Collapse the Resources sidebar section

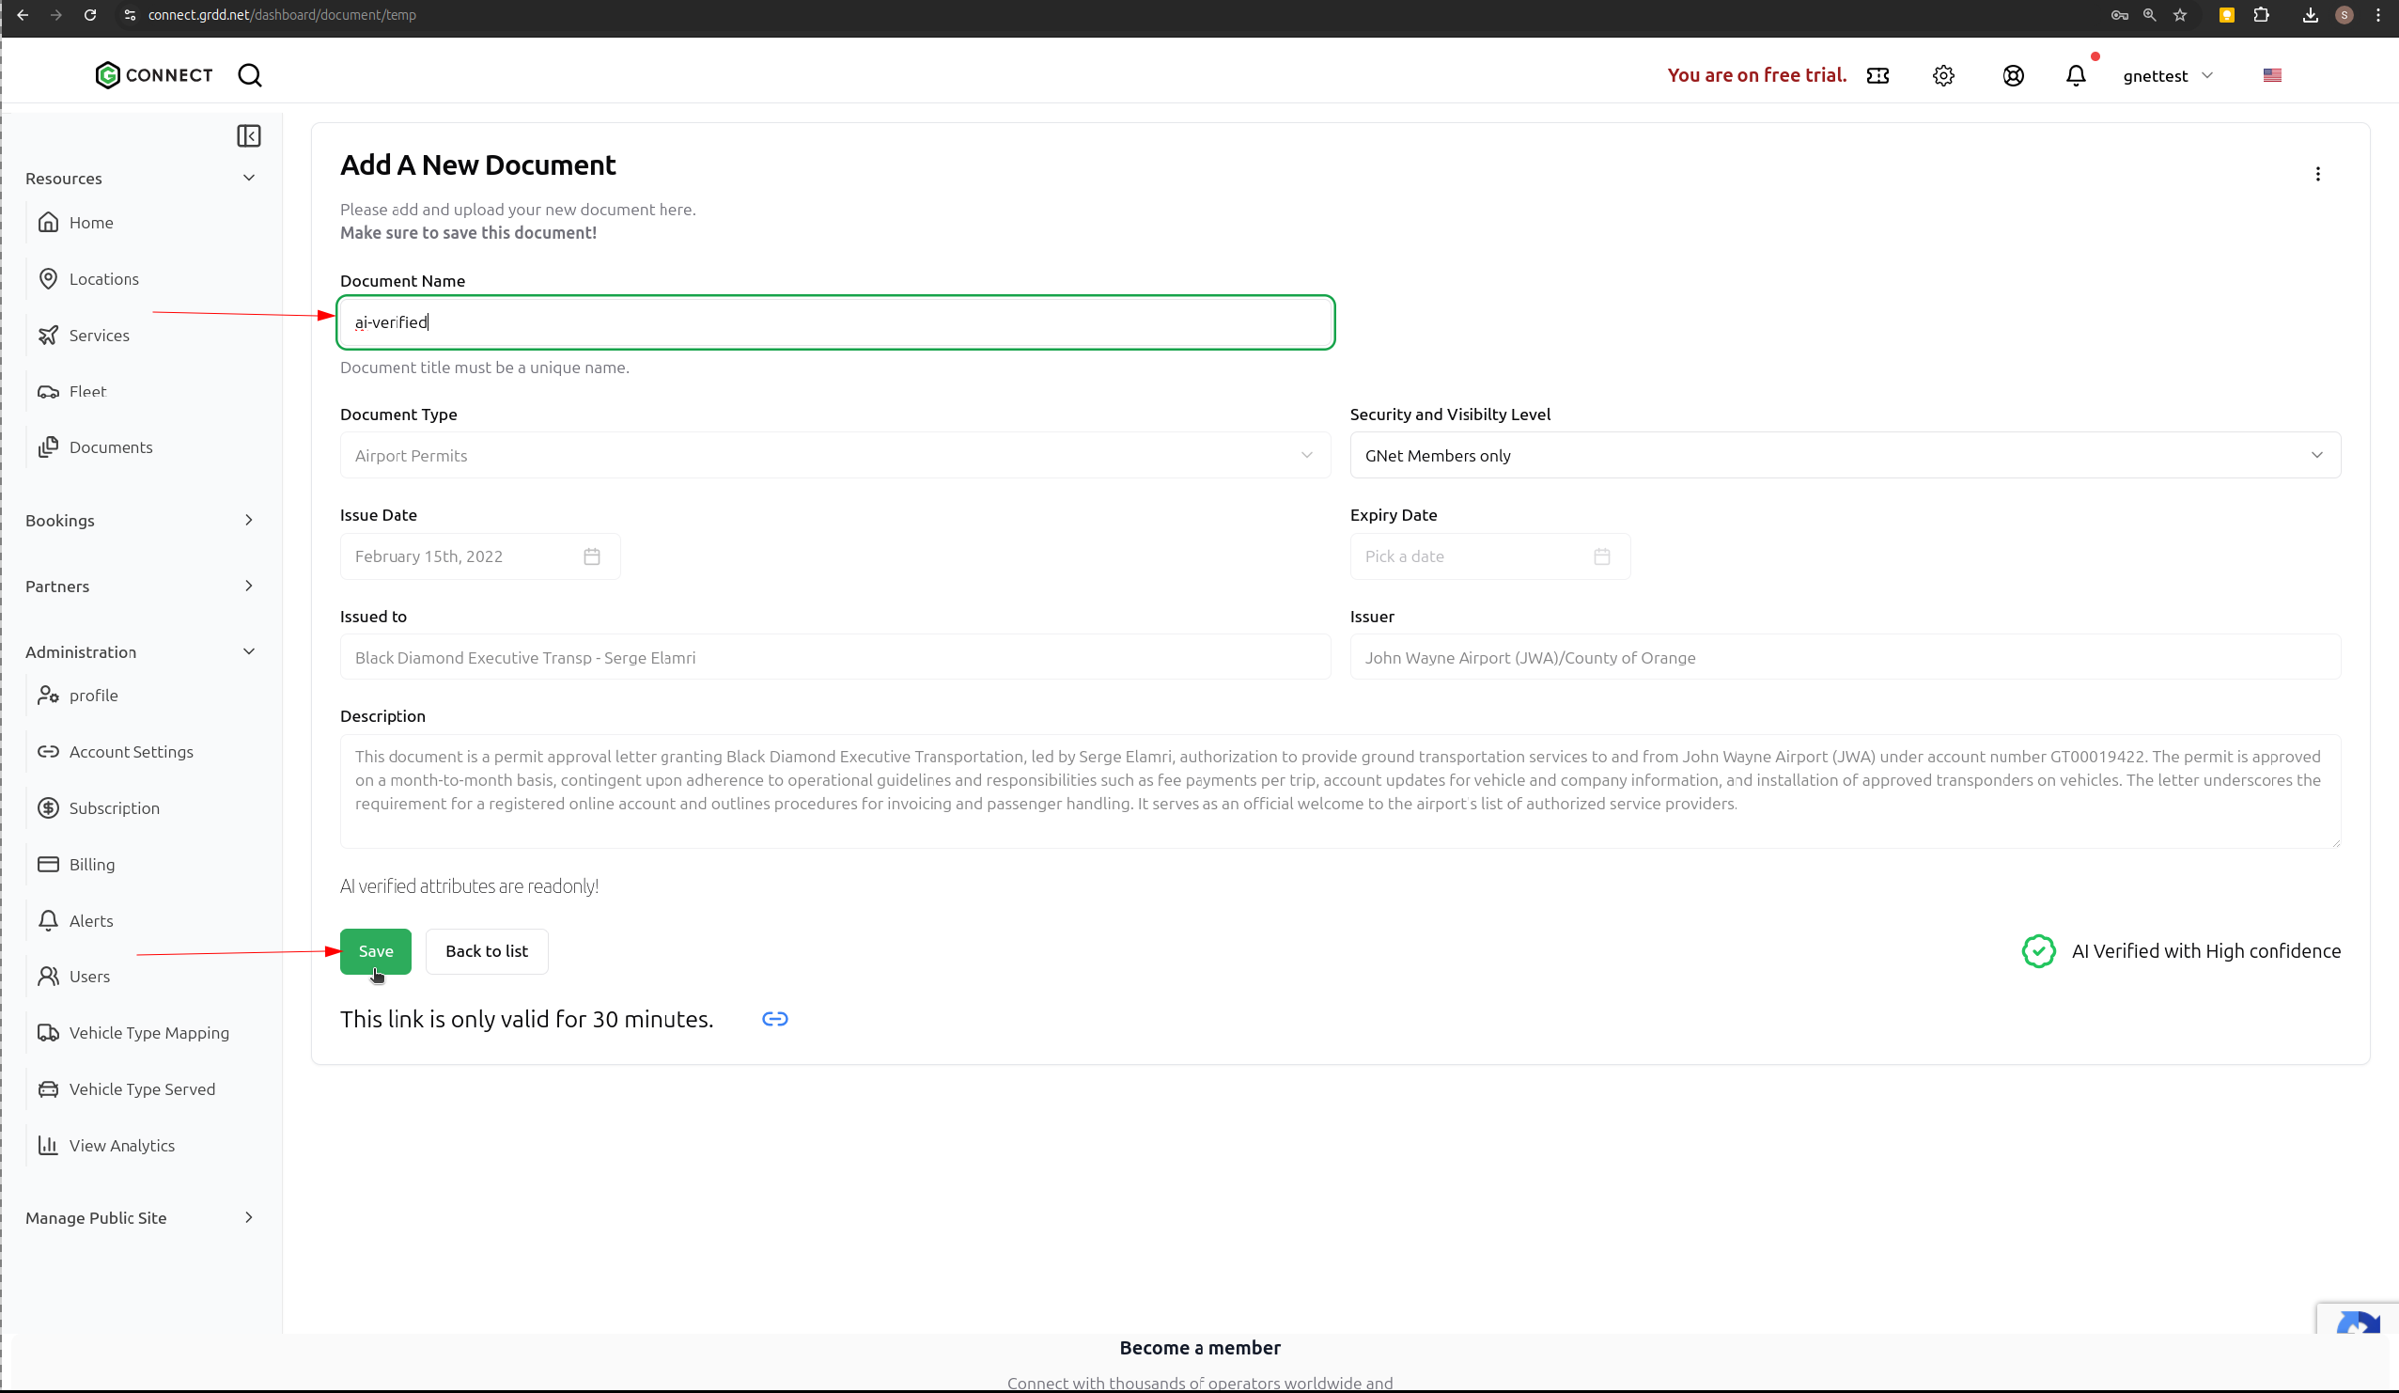pos(248,178)
